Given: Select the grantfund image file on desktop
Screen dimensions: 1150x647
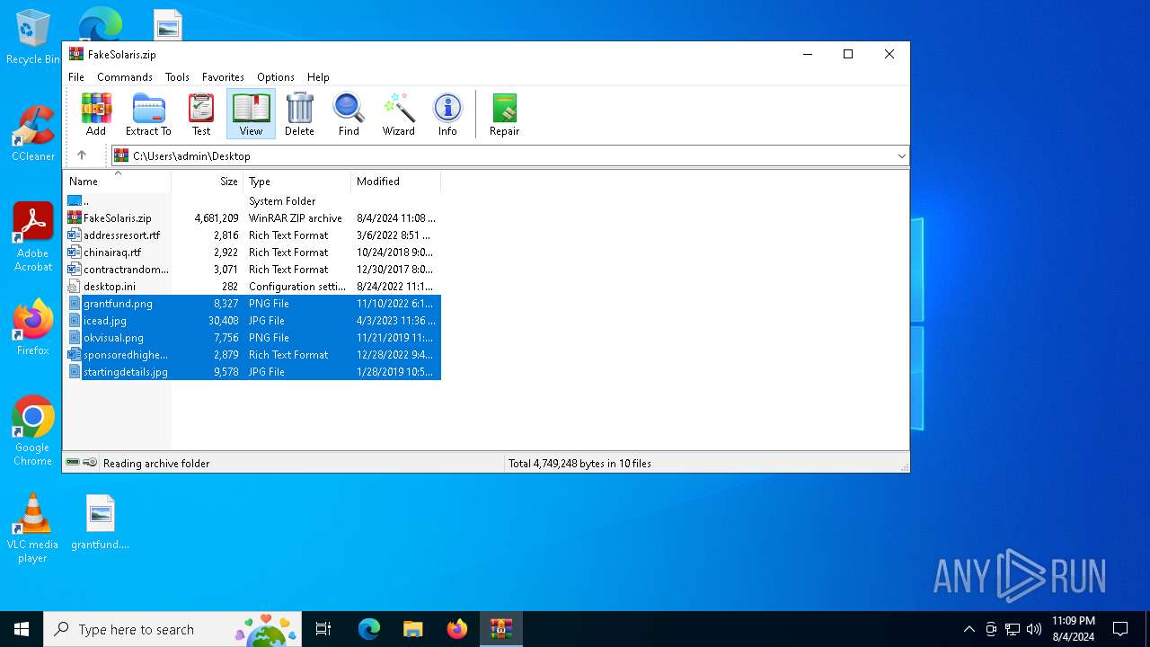Looking at the screenshot, I should [x=101, y=521].
